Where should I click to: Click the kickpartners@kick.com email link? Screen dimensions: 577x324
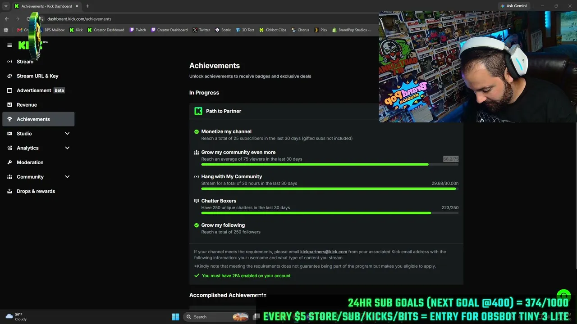point(324,252)
